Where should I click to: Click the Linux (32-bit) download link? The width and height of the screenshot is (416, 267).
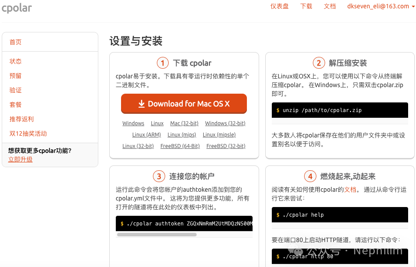tap(138, 146)
